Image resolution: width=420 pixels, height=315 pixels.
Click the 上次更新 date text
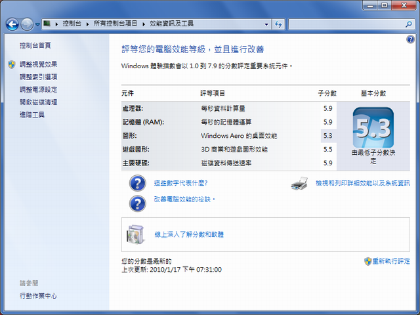[171, 270]
